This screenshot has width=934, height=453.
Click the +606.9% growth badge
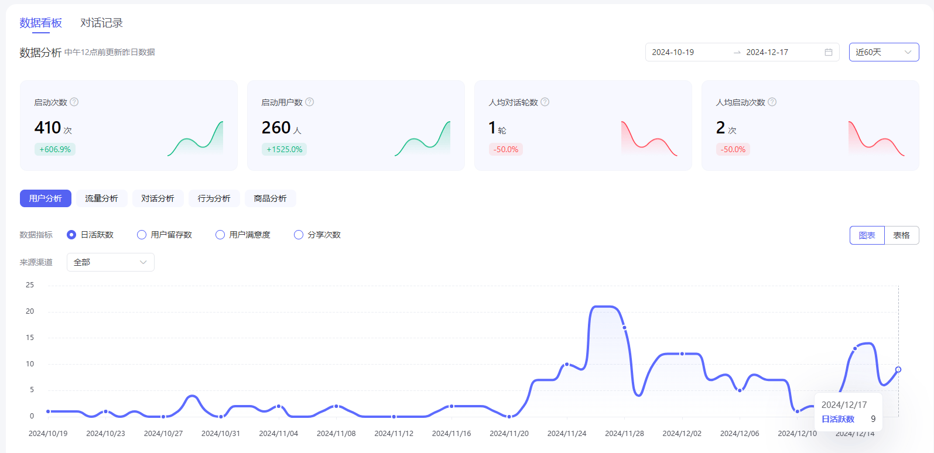55,149
